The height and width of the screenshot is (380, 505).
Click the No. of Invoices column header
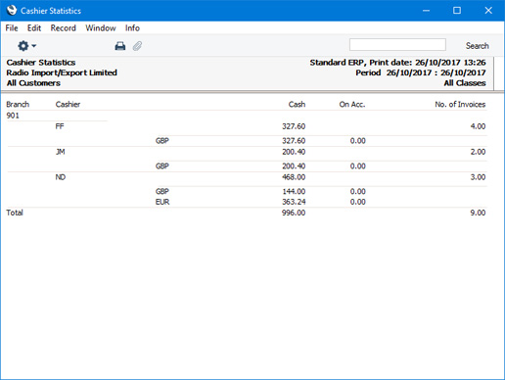460,105
